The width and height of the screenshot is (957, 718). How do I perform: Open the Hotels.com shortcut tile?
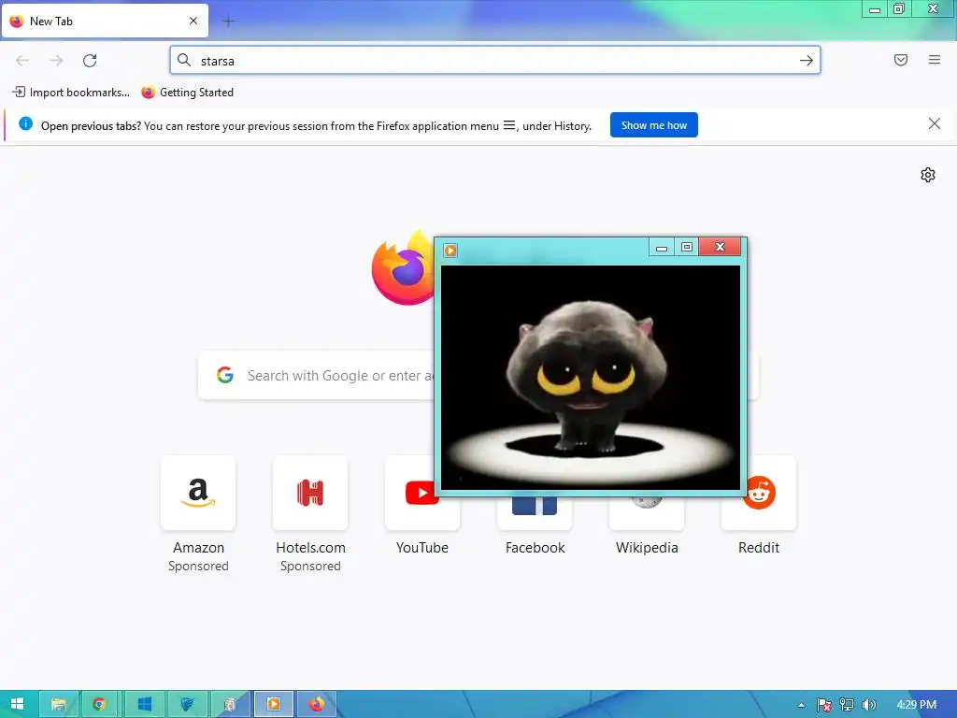(x=310, y=493)
